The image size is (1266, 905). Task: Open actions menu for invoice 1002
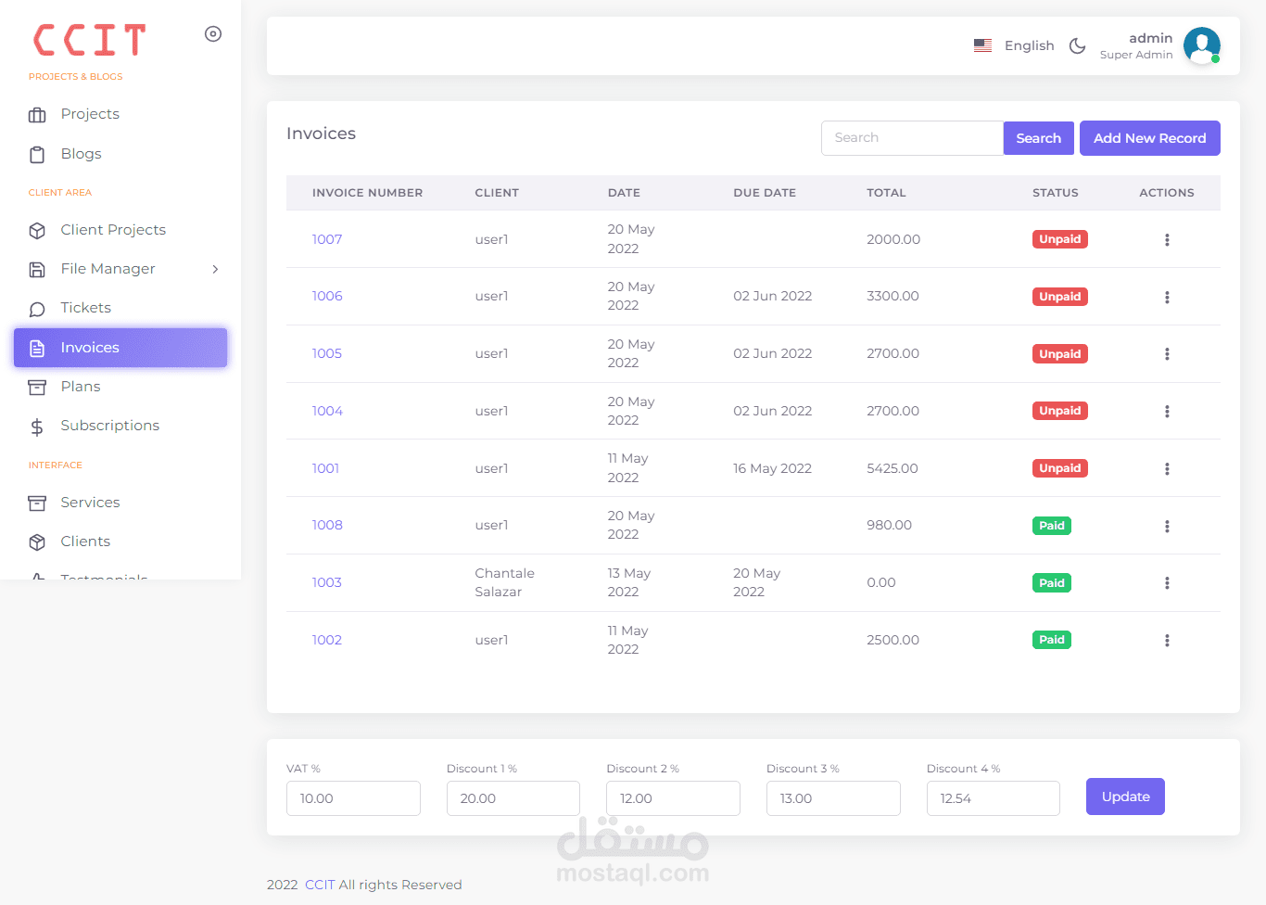(x=1167, y=641)
